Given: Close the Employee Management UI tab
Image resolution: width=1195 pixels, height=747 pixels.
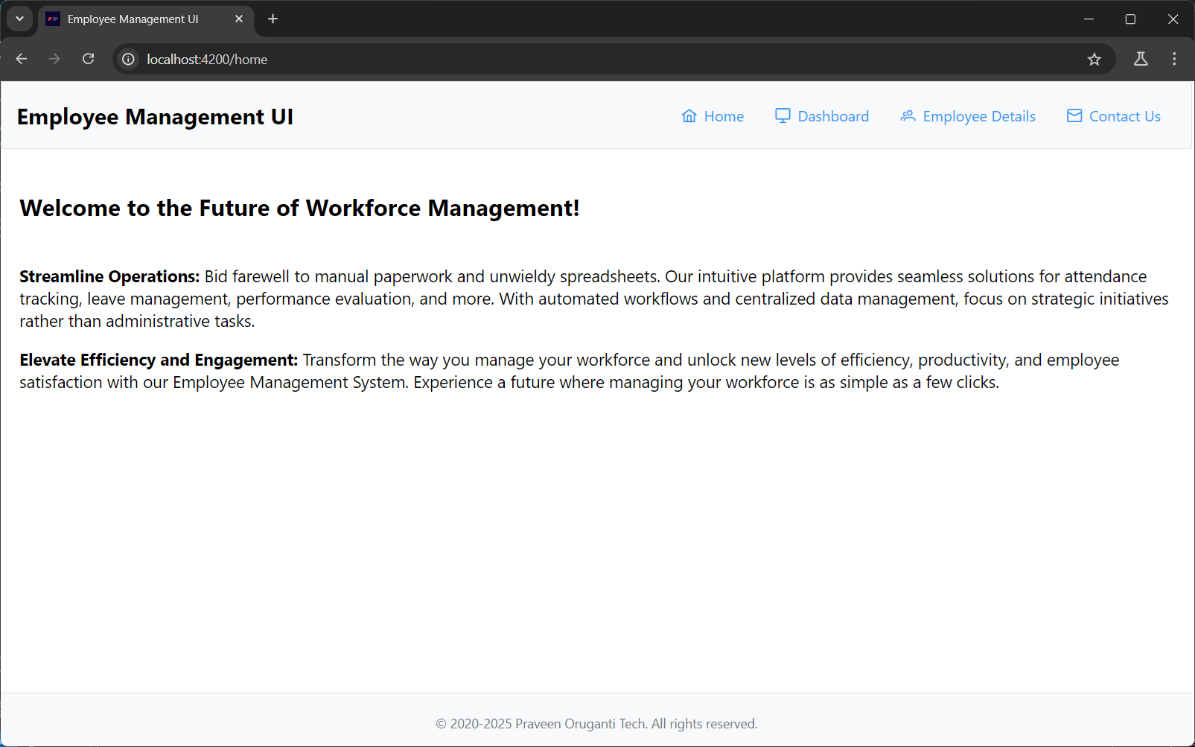Looking at the screenshot, I should [x=239, y=19].
